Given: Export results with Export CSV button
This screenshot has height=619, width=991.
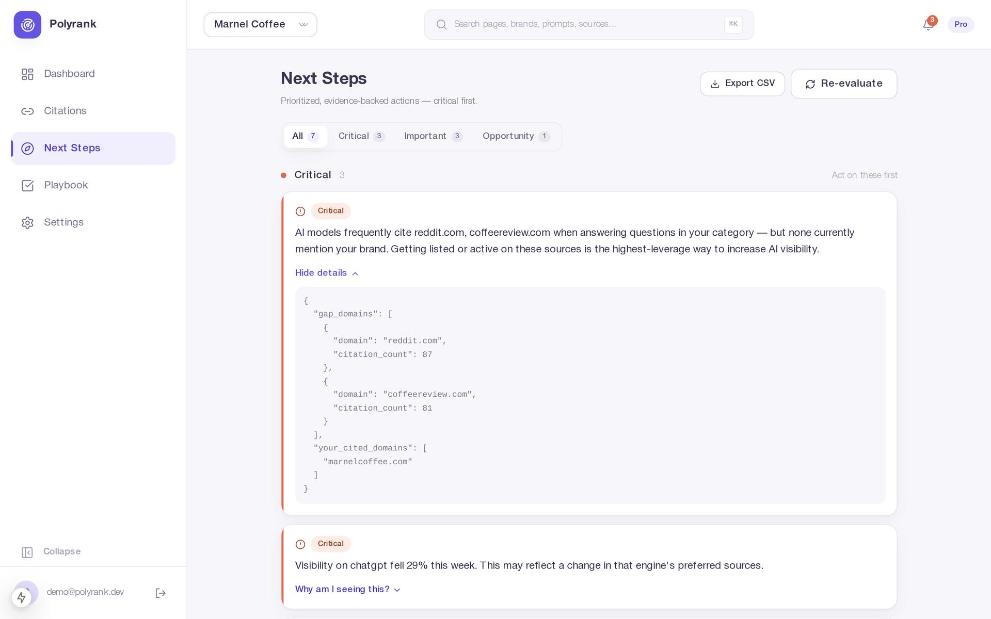Looking at the screenshot, I should click(742, 84).
